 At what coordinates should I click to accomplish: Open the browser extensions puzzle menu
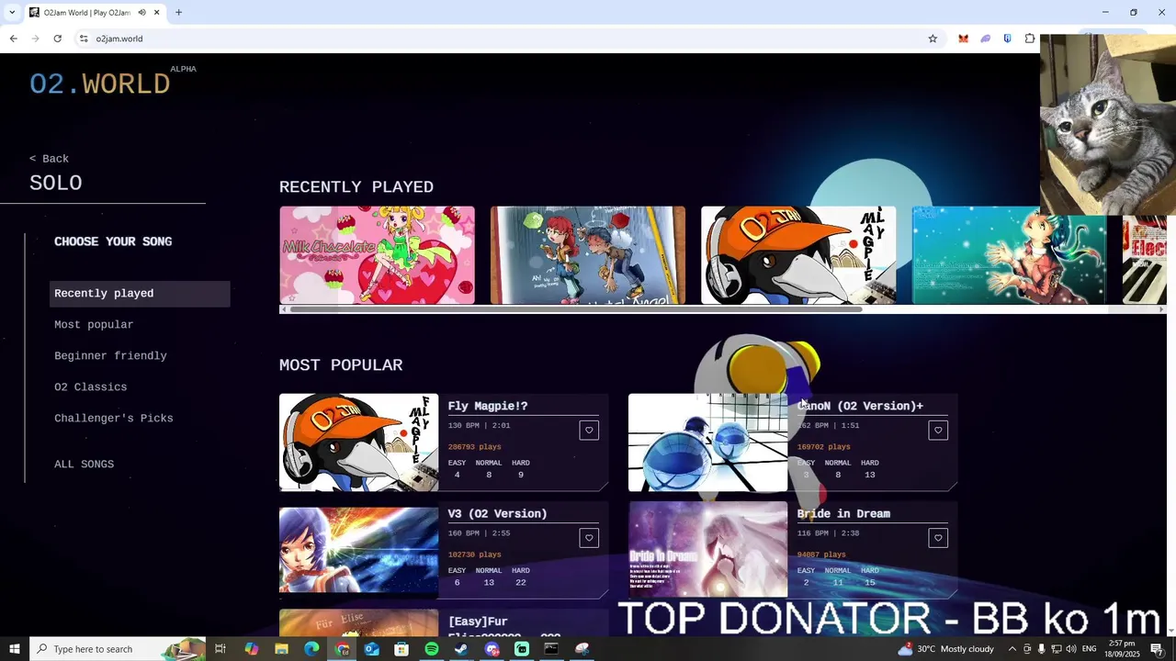click(1030, 39)
